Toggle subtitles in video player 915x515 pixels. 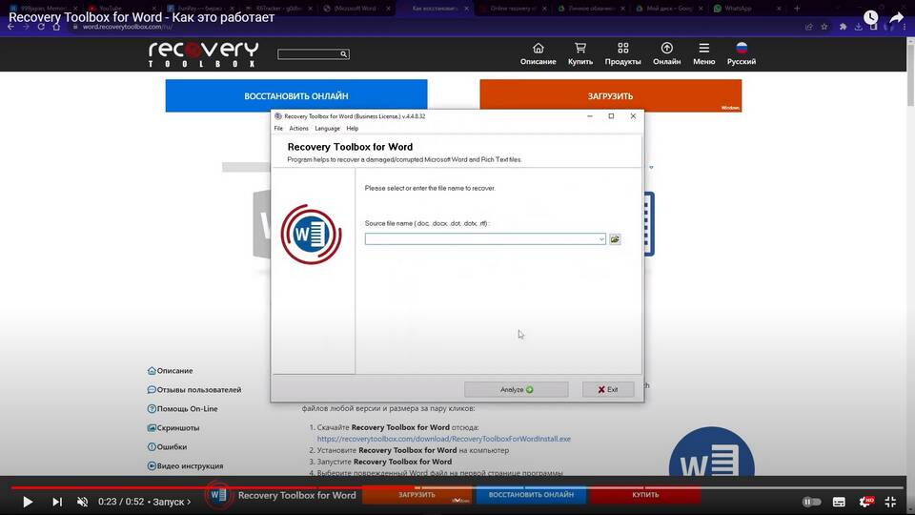839,502
